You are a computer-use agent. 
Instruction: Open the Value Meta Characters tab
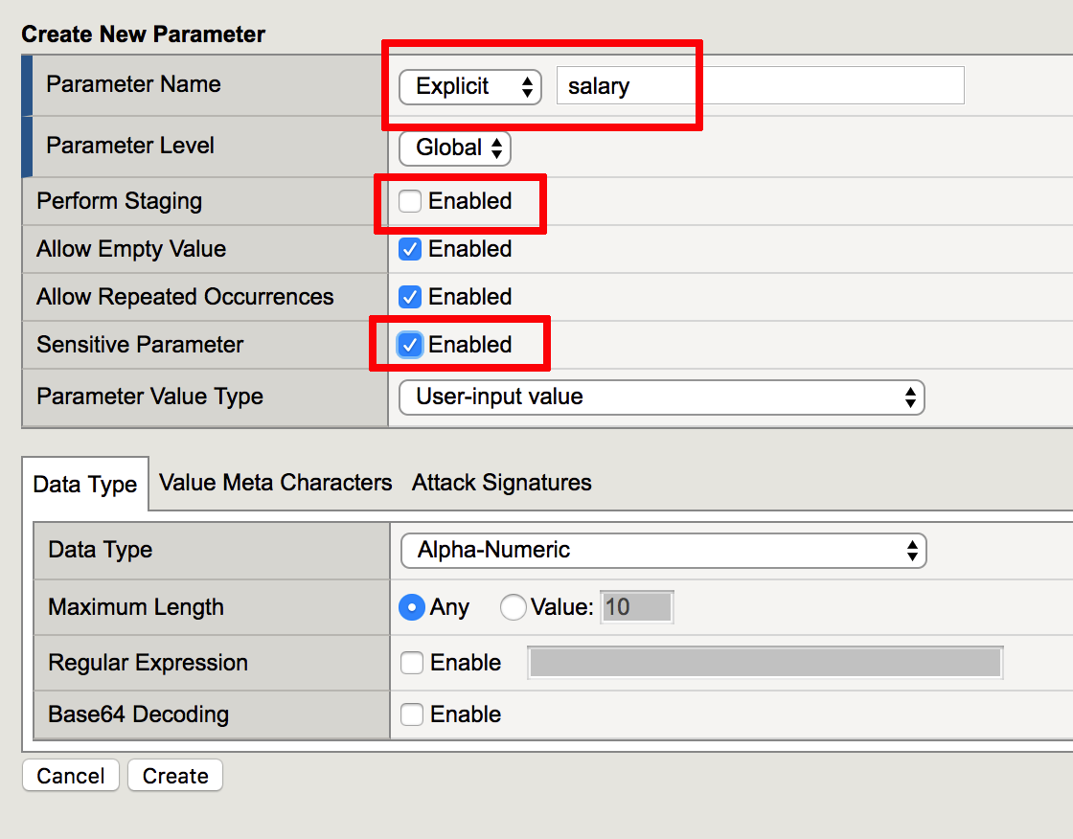point(276,483)
